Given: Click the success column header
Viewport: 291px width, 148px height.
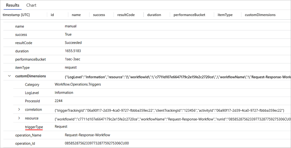Looking at the screenshot, I should [x=99, y=15].
